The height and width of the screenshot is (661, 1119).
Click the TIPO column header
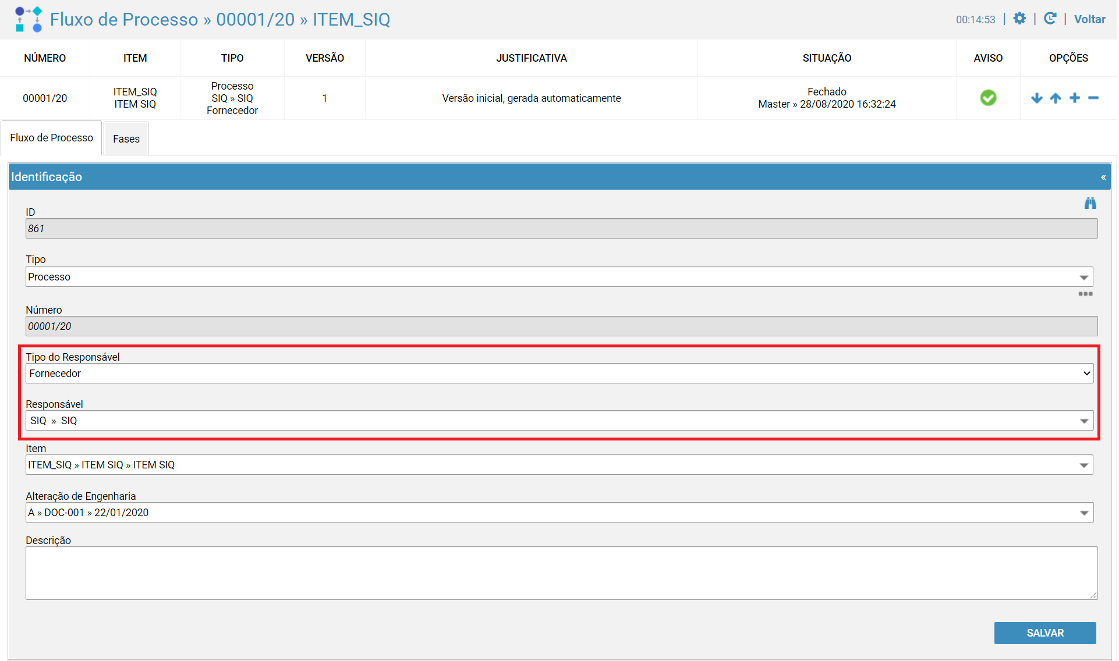click(232, 58)
